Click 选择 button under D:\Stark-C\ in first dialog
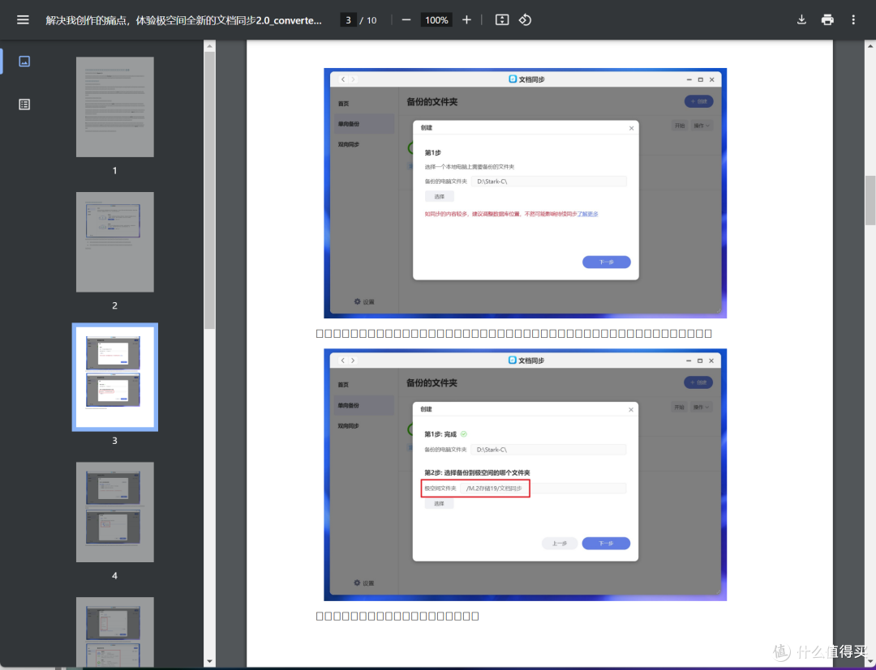 [440, 196]
